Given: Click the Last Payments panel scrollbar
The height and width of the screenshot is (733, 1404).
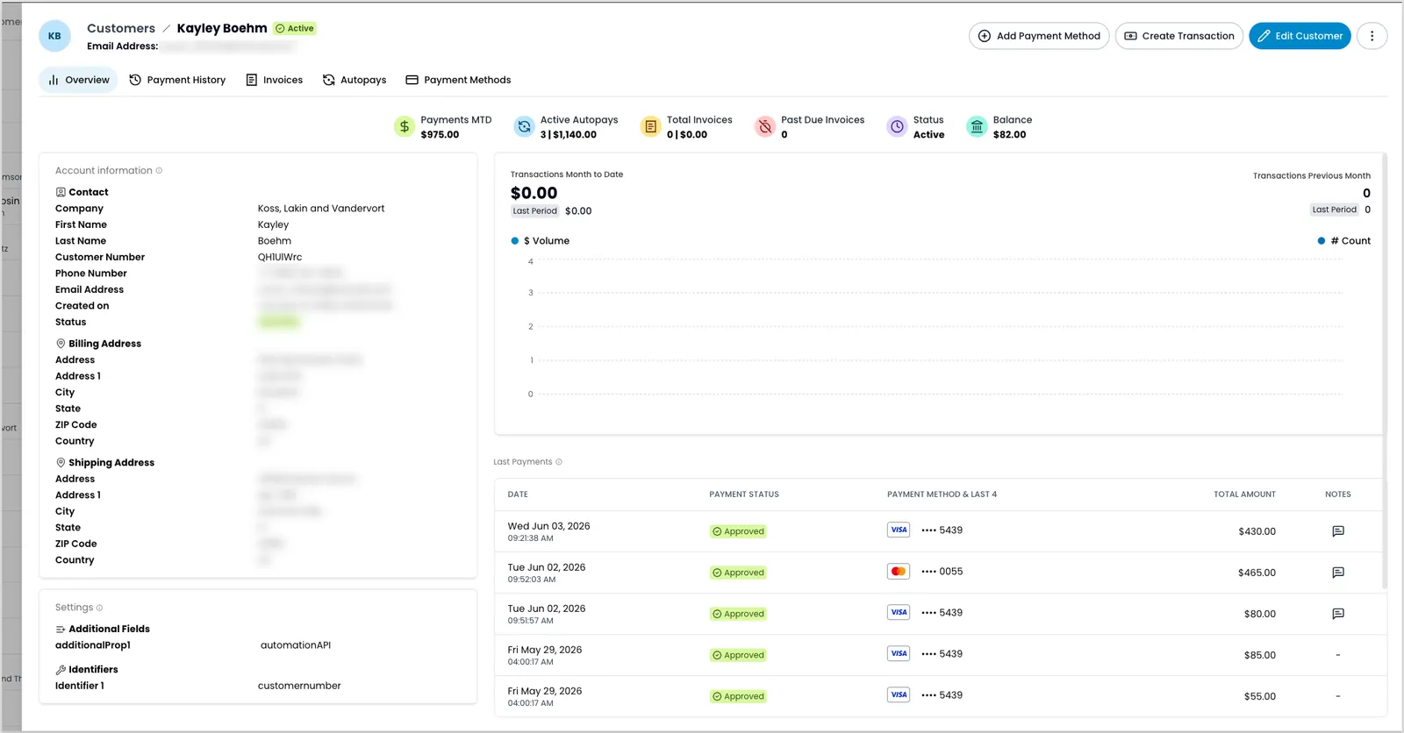Looking at the screenshot, I should (x=1385, y=373).
